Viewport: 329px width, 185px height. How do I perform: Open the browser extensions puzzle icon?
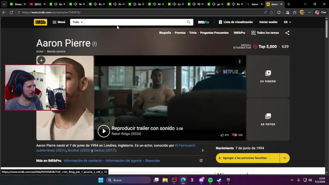(x=279, y=12)
